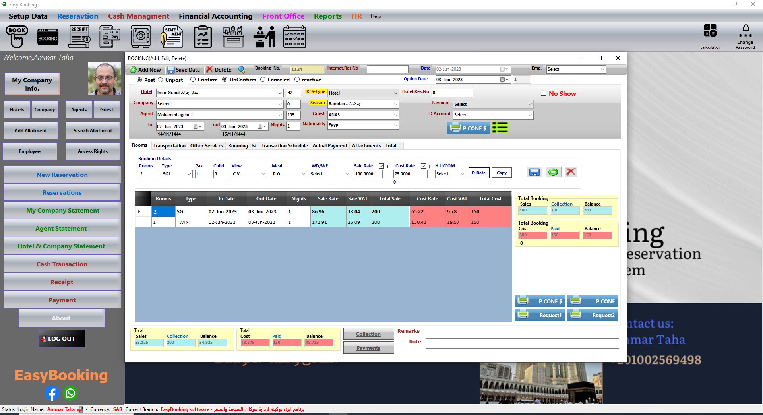Viewport: 763px width, 415px height.
Task: Click the Collection button near Remarks
Action: [368, 334]
